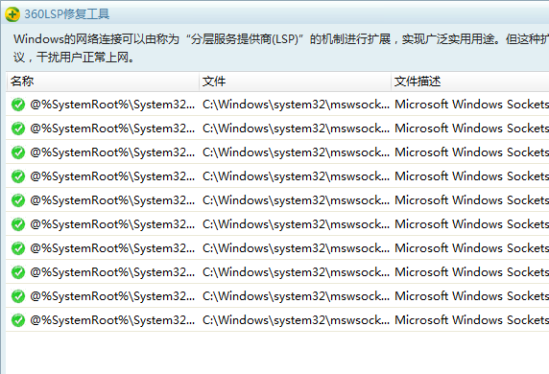Click the 360LSP repair tool logo icon
Screen dimensions: 549x374
pos(12,14)
